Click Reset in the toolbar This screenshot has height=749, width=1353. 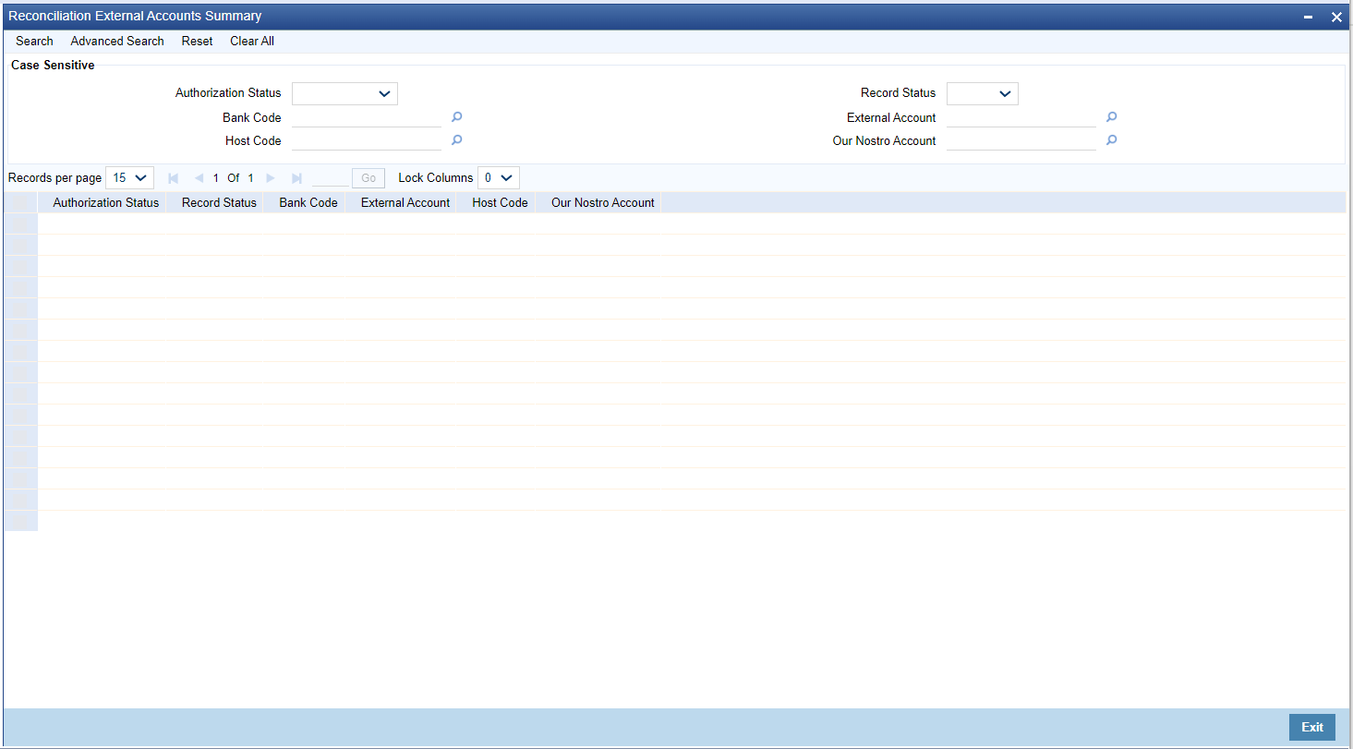(197, 42)
